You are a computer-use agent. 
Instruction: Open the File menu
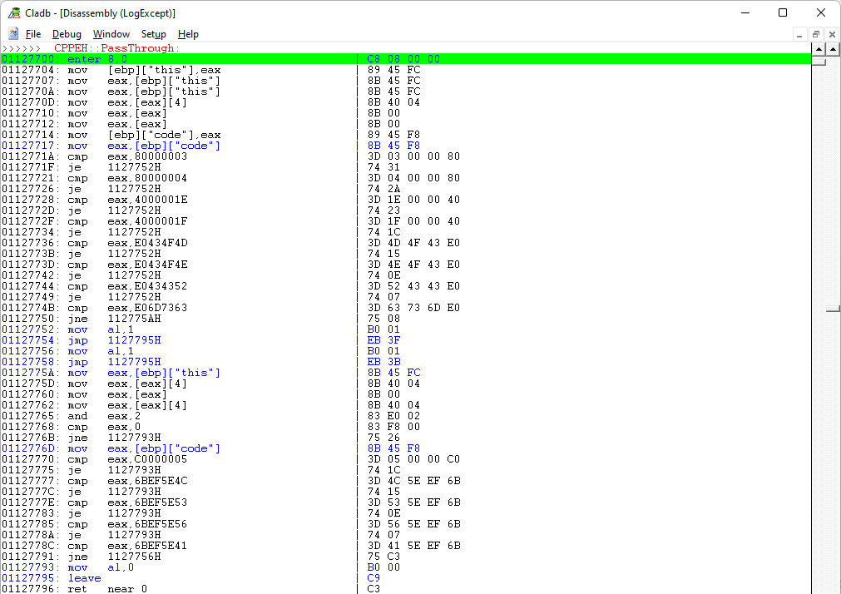coord(33,34)
